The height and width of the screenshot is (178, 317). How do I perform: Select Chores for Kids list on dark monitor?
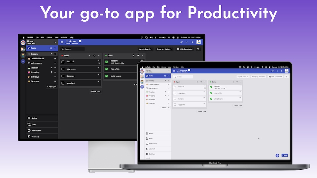pyautogui.click(x=42, y=59)
